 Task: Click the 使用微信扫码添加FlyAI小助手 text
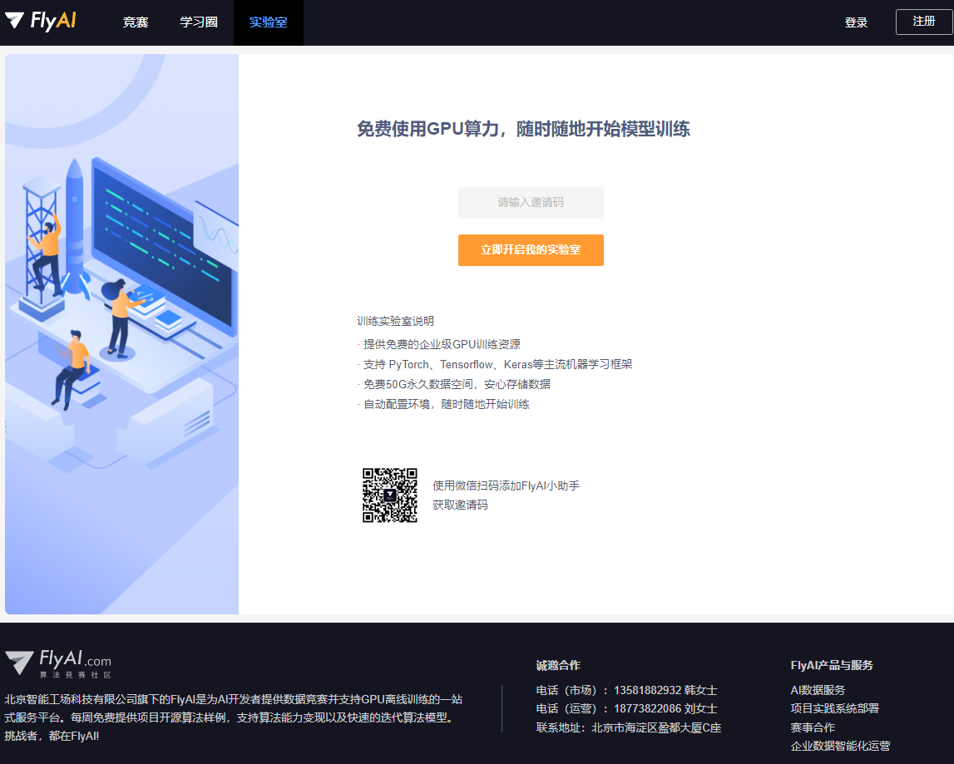pos(506,486)
